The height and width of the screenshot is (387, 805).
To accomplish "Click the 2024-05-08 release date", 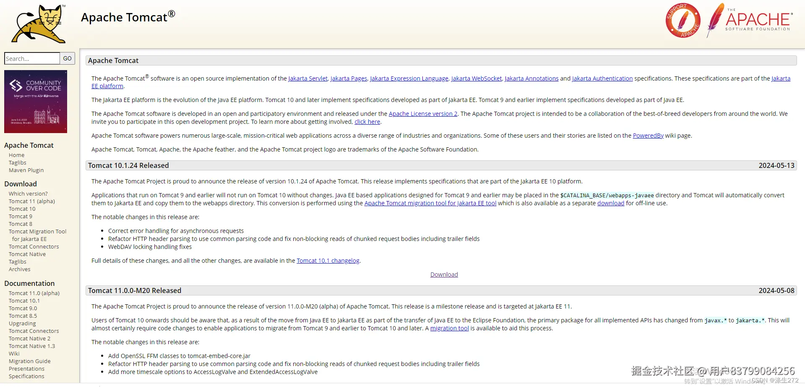I will 776,290.
